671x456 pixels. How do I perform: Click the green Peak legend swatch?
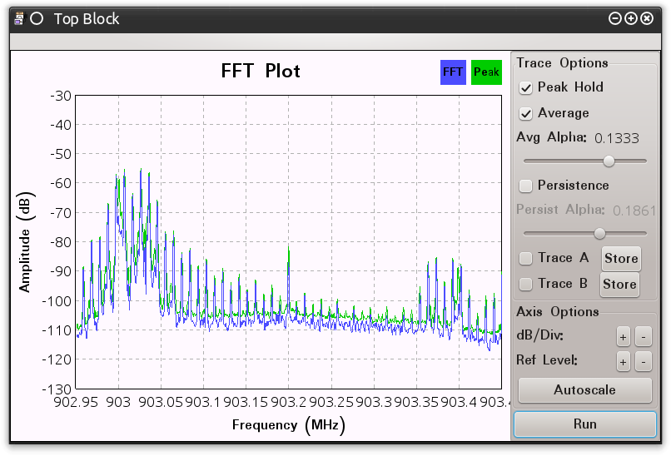486,72
